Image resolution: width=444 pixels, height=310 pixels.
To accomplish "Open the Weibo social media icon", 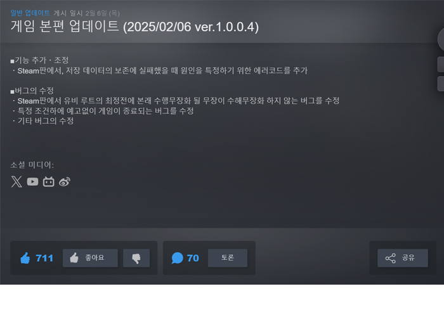I will [65, 182].
